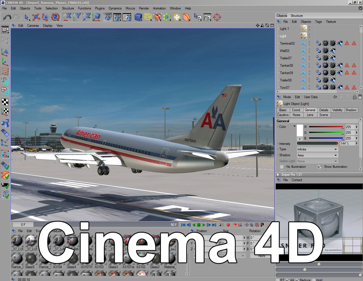Expand the Color mode arrow
The image size is (363, 281).
coord(295,126)
